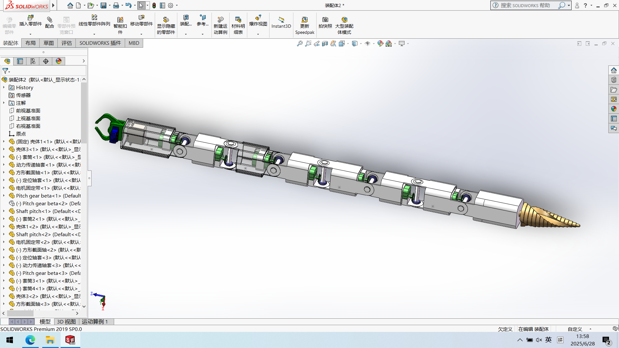
Task: Expand the History tree node
Action: click(x=4, y=88)
